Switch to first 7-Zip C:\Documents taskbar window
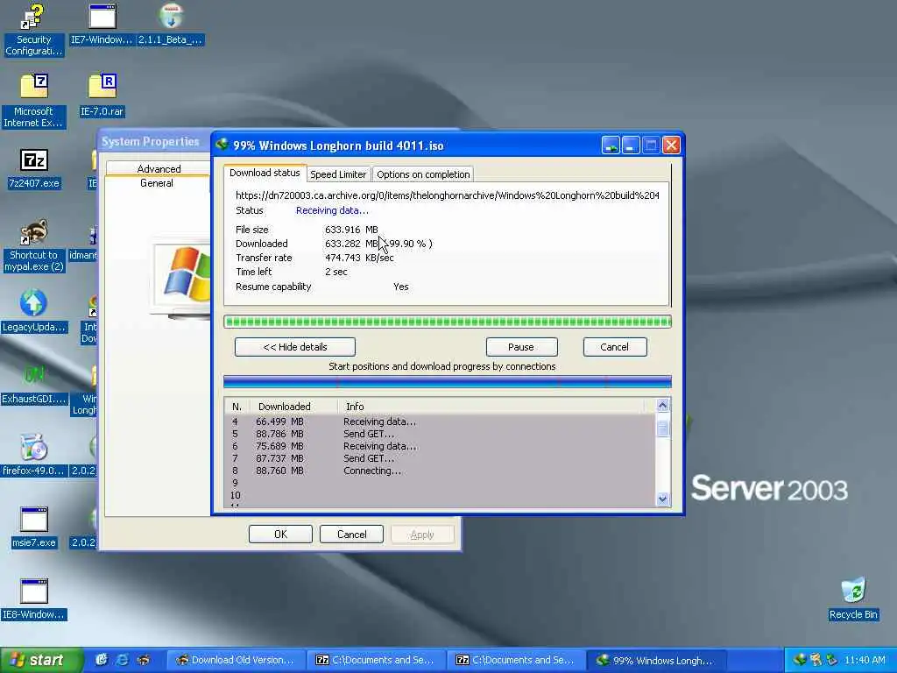The image size is (897, 673). coord(376,660)
